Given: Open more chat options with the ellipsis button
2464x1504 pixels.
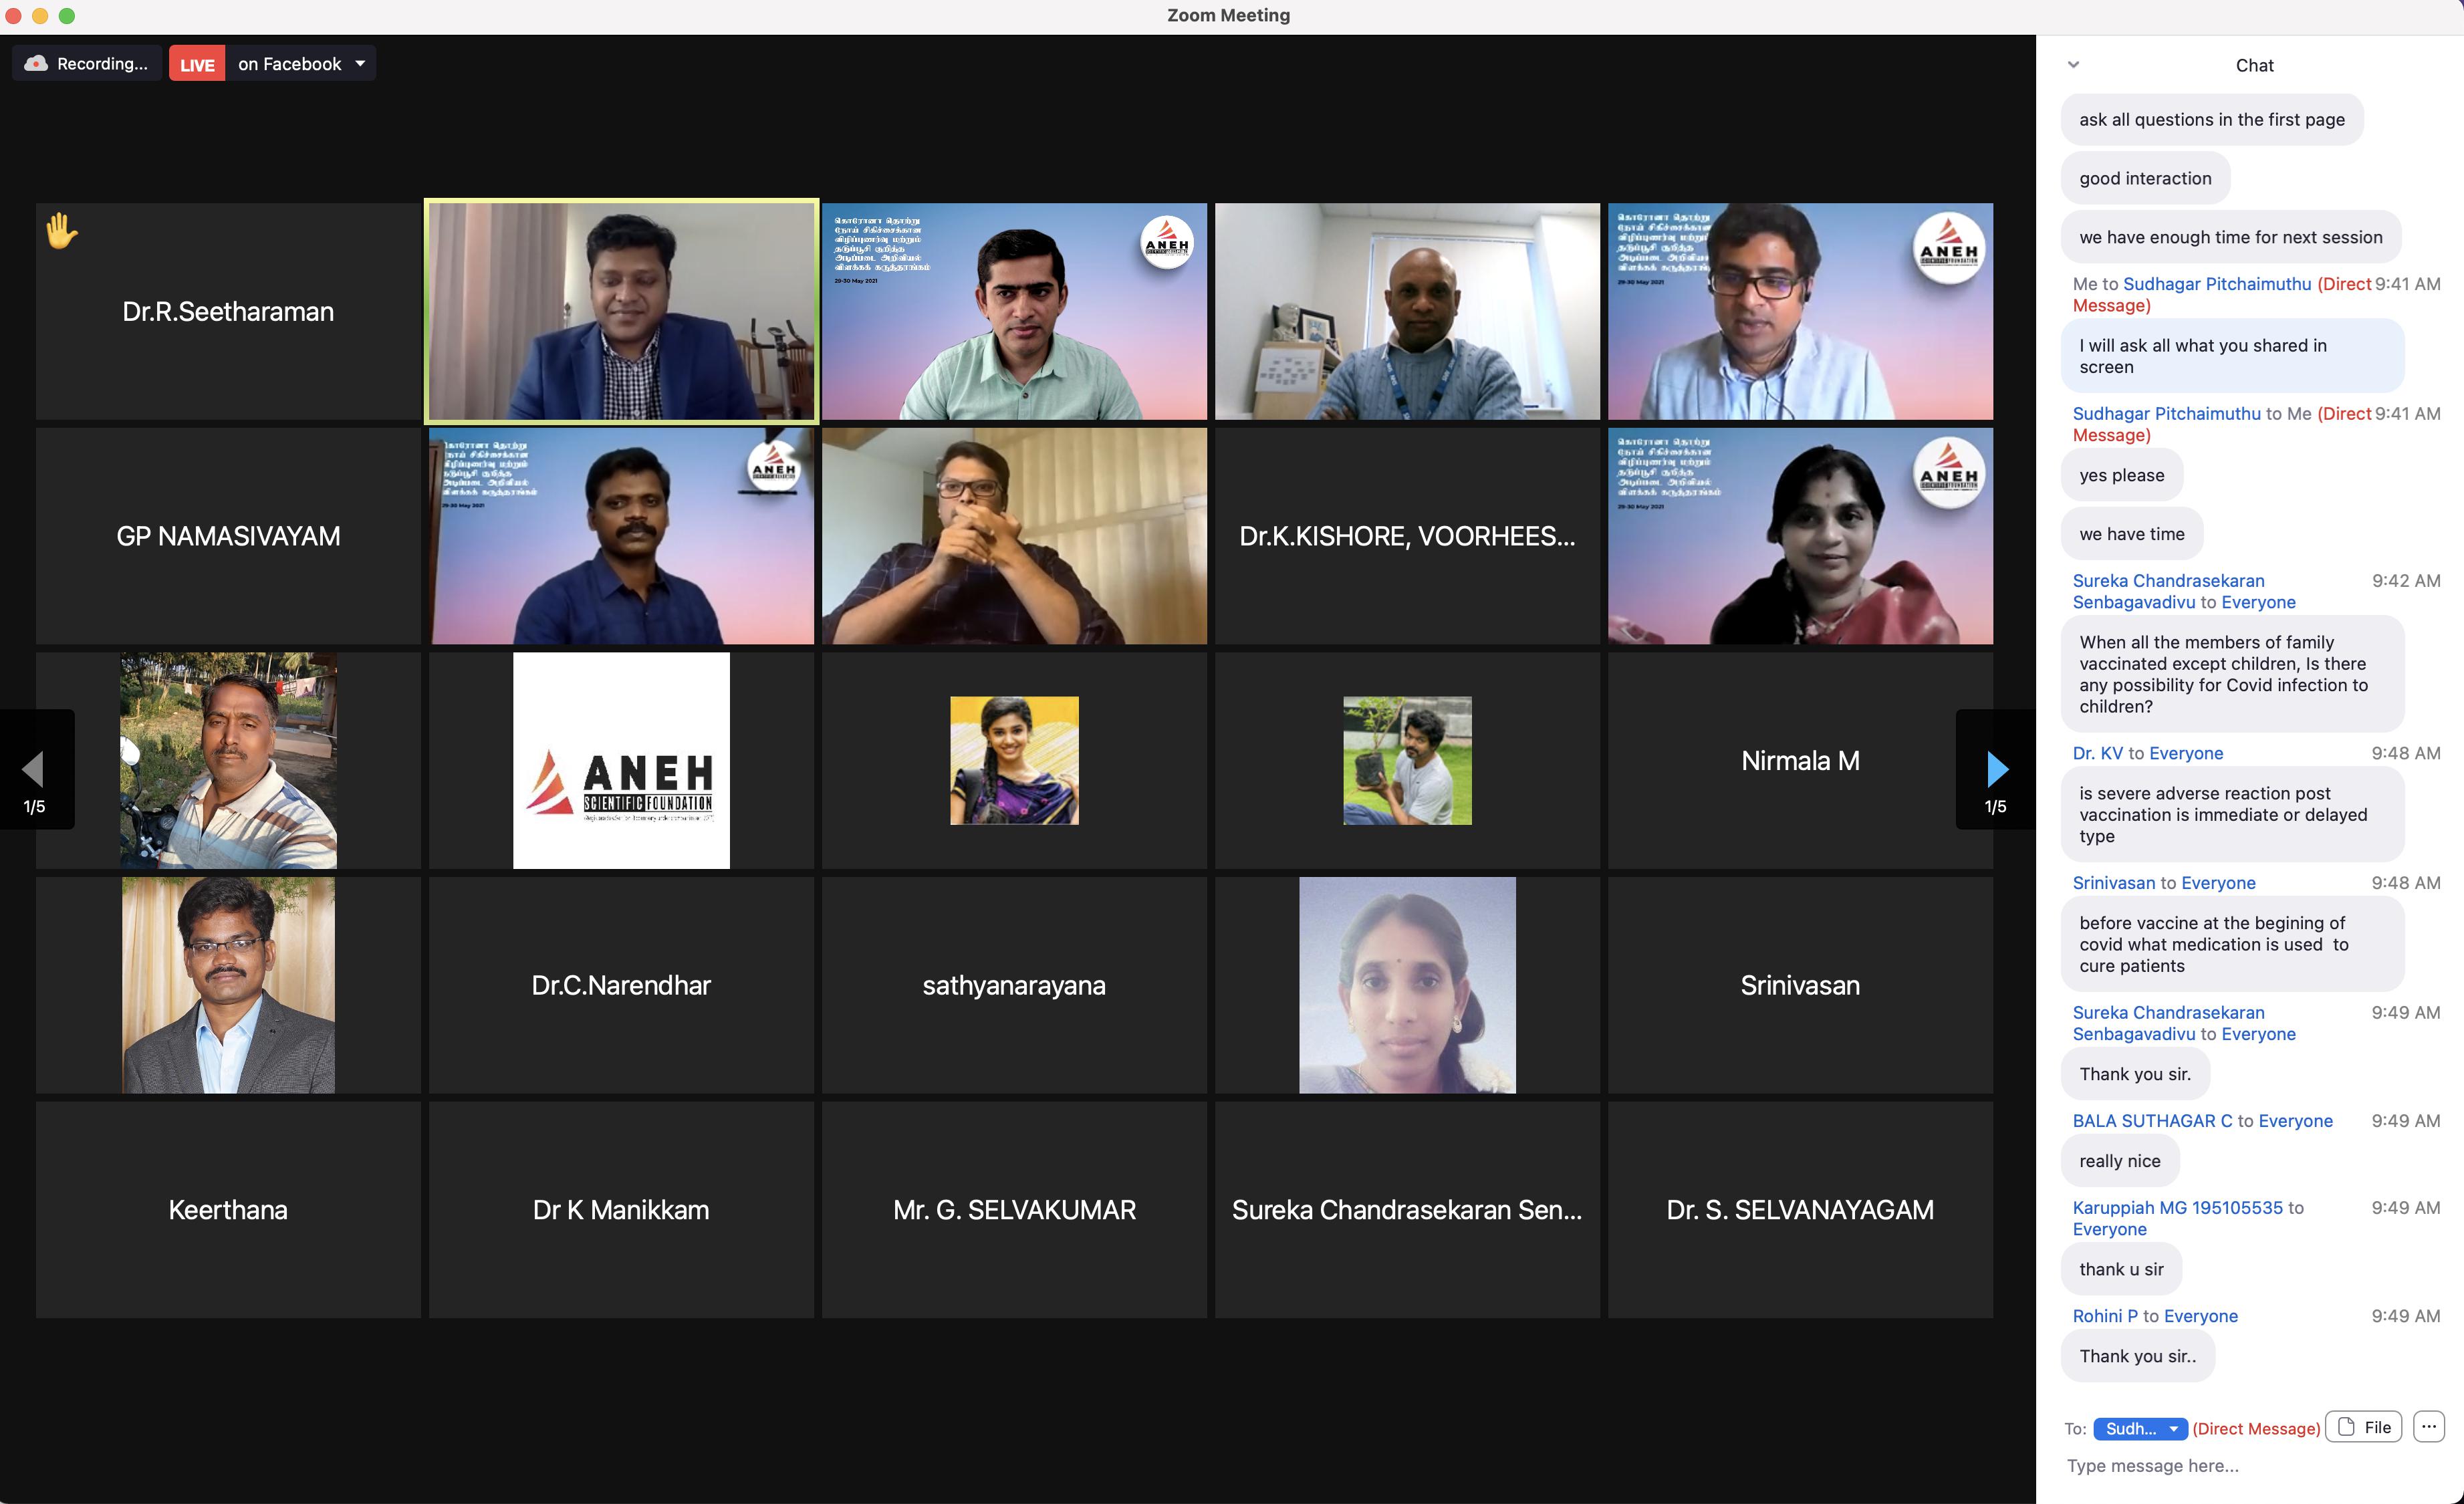Looking at the screenshot, I should pyautogui.click(x=2429, y=1426).
